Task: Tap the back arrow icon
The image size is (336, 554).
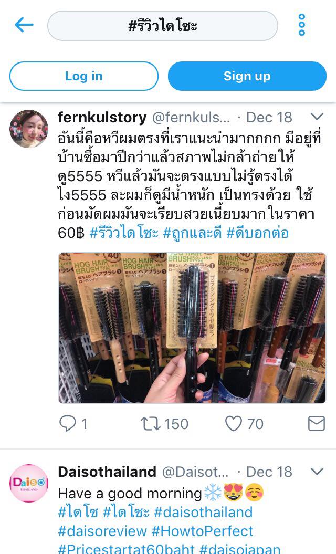Action: pos(24,25)
